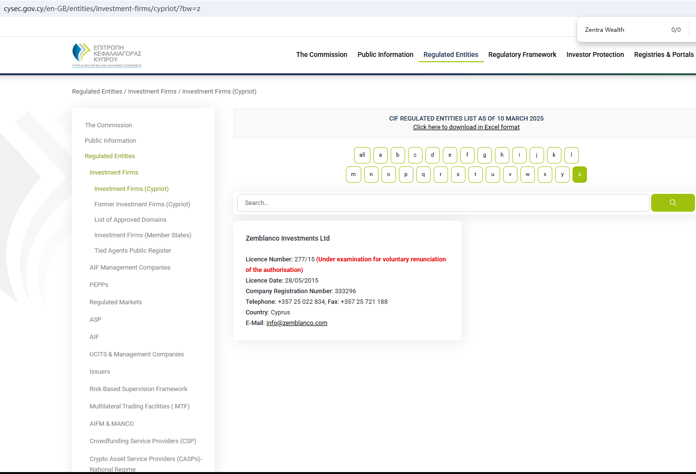The width and height of the screenshot is (696, 474).
Task: Open Tied Agents Public Register
Action: tap(133, 251)
